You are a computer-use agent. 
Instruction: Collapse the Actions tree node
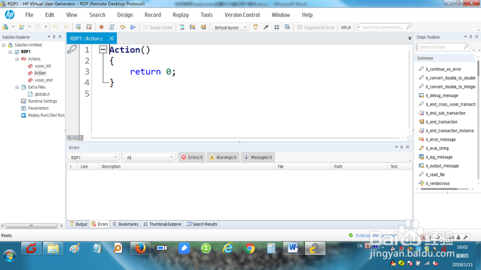coord(17,59)
